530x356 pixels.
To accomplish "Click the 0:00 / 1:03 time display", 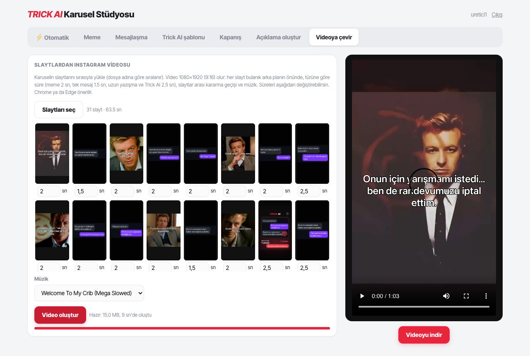I will pyautogui.click(x=385, y=296).
